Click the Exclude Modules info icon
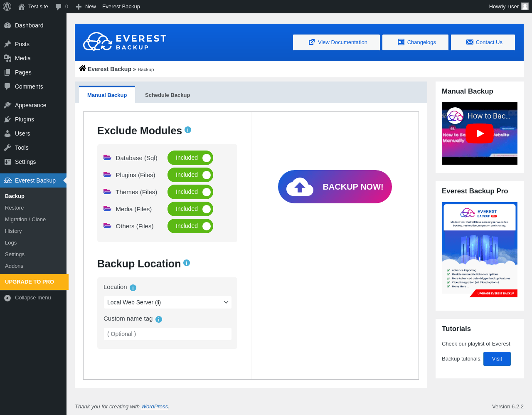Image resolution: width=532 pixels, height=415 pixels. coord(188,130)
